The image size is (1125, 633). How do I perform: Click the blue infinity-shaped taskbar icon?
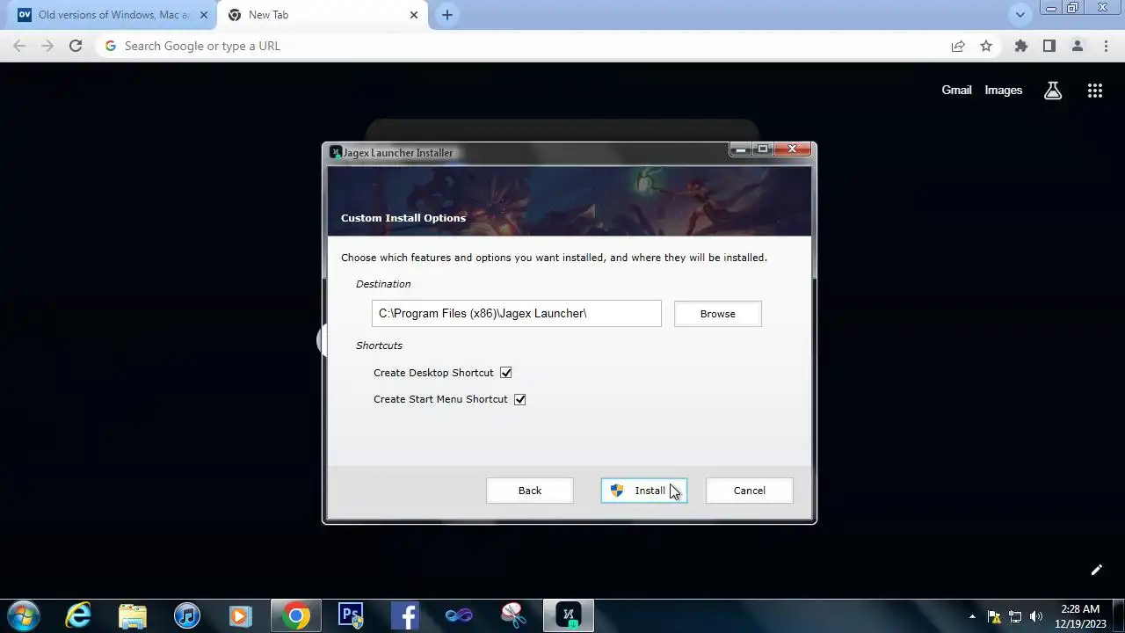click(459, 615)
